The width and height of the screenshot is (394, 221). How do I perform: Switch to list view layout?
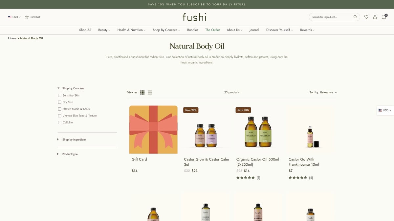[150, 92]
